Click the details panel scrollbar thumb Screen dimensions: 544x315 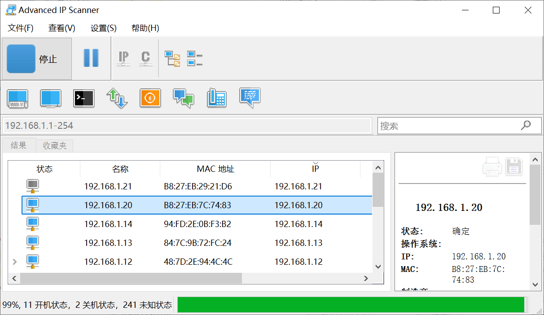pos(535,195)
